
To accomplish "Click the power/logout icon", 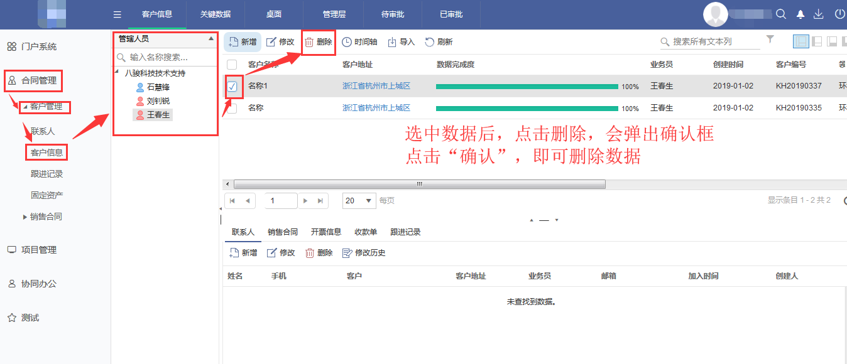I will point(839,14).
